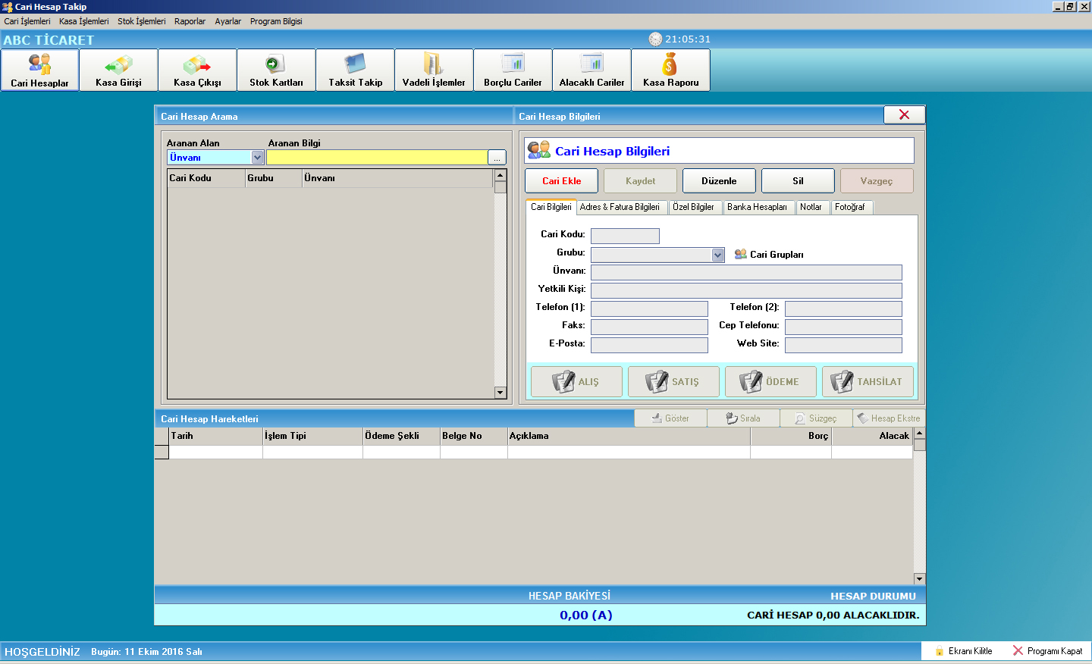Viewport: 1092px width, 664px height.
Task: Open Vadeli İşlemler from the toolbar
Action: (434, 70)
